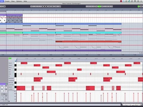
Task: Click the MIDTOM drum row label
Action: pos(11,83)
